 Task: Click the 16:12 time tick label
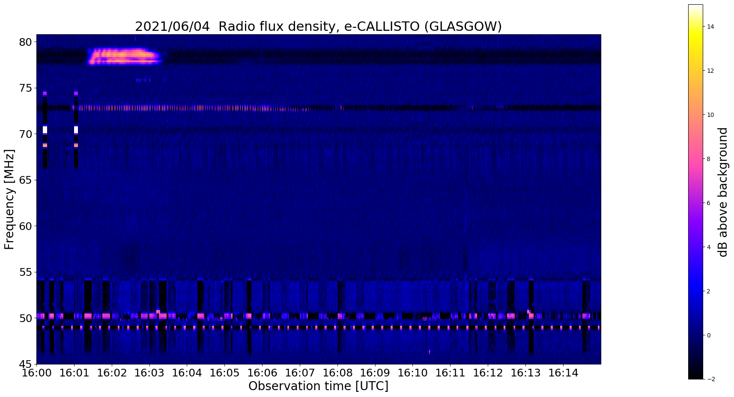click(488, 373)
